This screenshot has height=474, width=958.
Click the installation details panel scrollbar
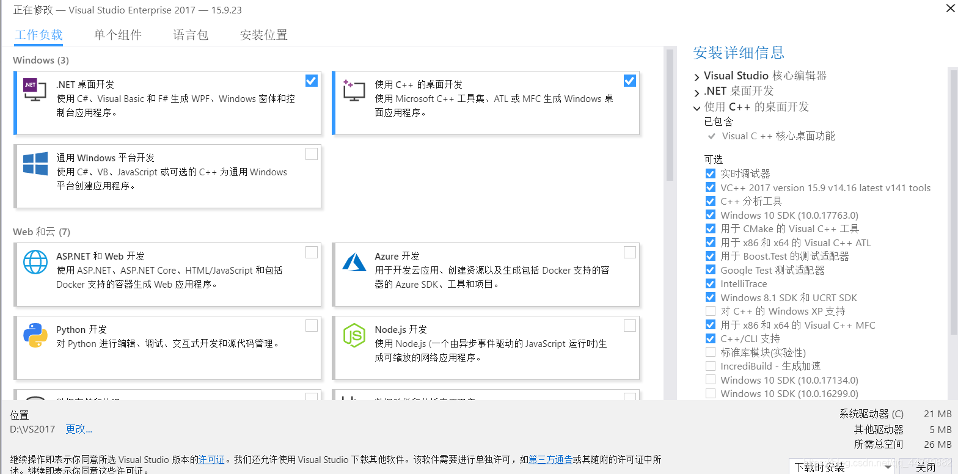tap(953, 202)
